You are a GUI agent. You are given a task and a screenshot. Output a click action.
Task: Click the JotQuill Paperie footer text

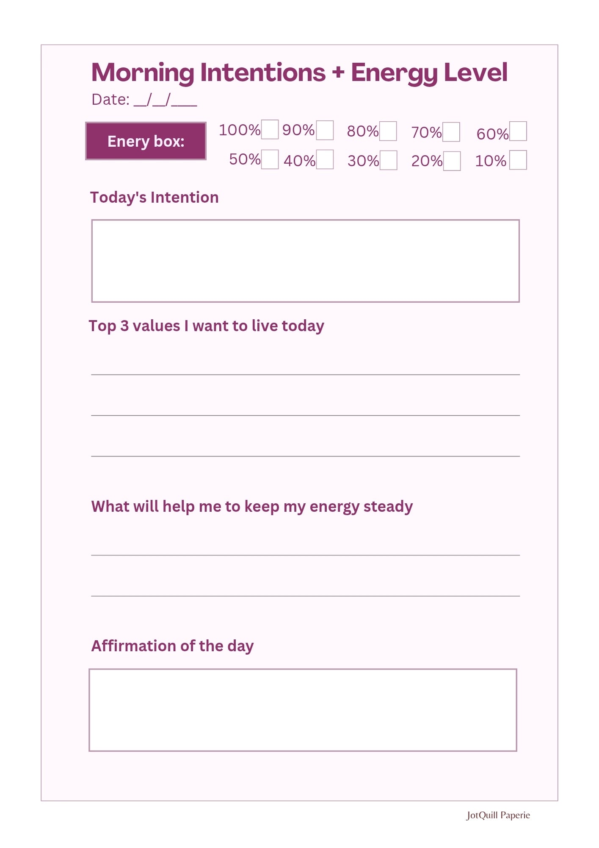coord(498,815)
